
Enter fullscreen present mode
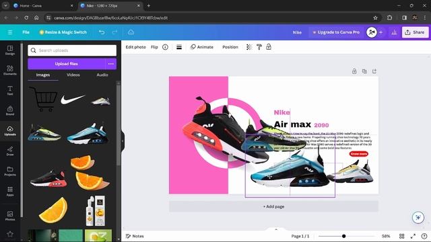[413, 236]
